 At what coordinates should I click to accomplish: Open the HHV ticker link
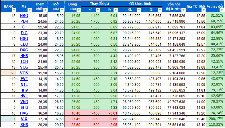pyautogui.click(x=24, y=90)
